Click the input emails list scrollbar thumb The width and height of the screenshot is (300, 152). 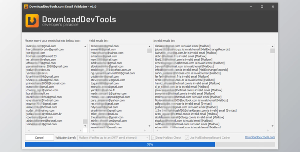[85, 121]
